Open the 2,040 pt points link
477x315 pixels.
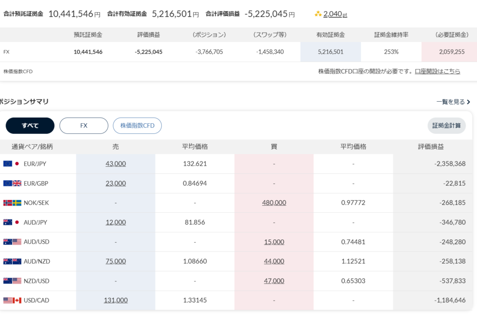tap(335, 14)
